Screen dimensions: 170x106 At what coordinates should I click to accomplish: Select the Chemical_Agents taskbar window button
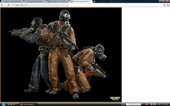point(28,104)
